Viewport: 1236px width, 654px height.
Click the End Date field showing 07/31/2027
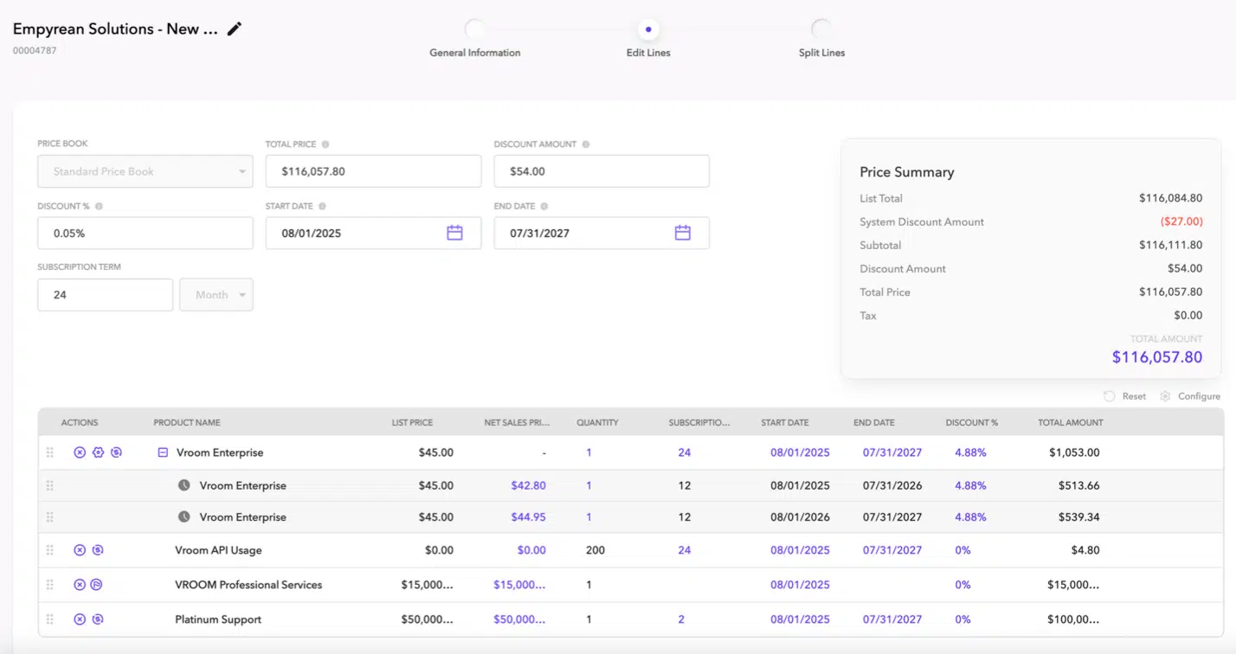(x=602, y=234)
